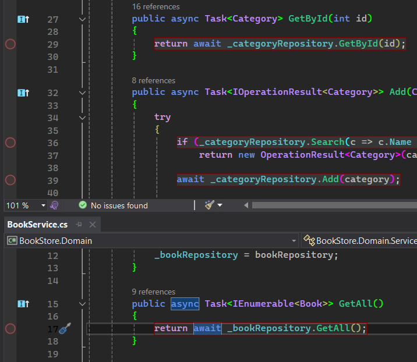Pin the BookService.cs tab

79,225
